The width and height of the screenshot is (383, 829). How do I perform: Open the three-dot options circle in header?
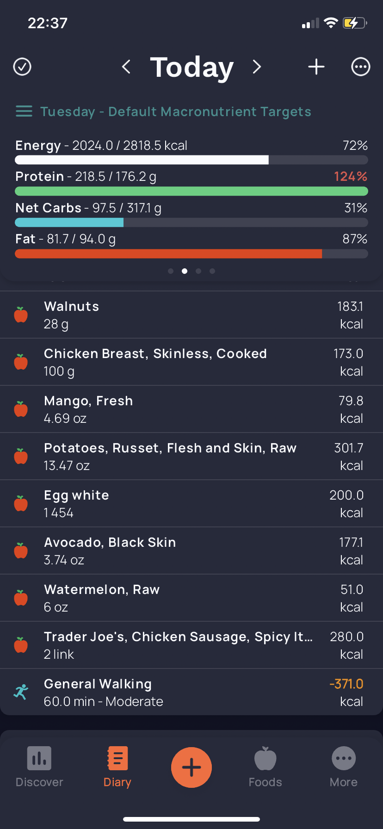[x=361, y=67]
